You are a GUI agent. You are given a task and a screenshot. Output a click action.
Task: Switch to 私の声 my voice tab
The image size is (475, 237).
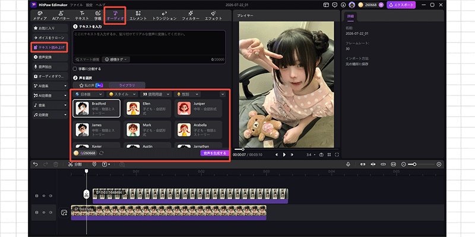click(91, 85)
